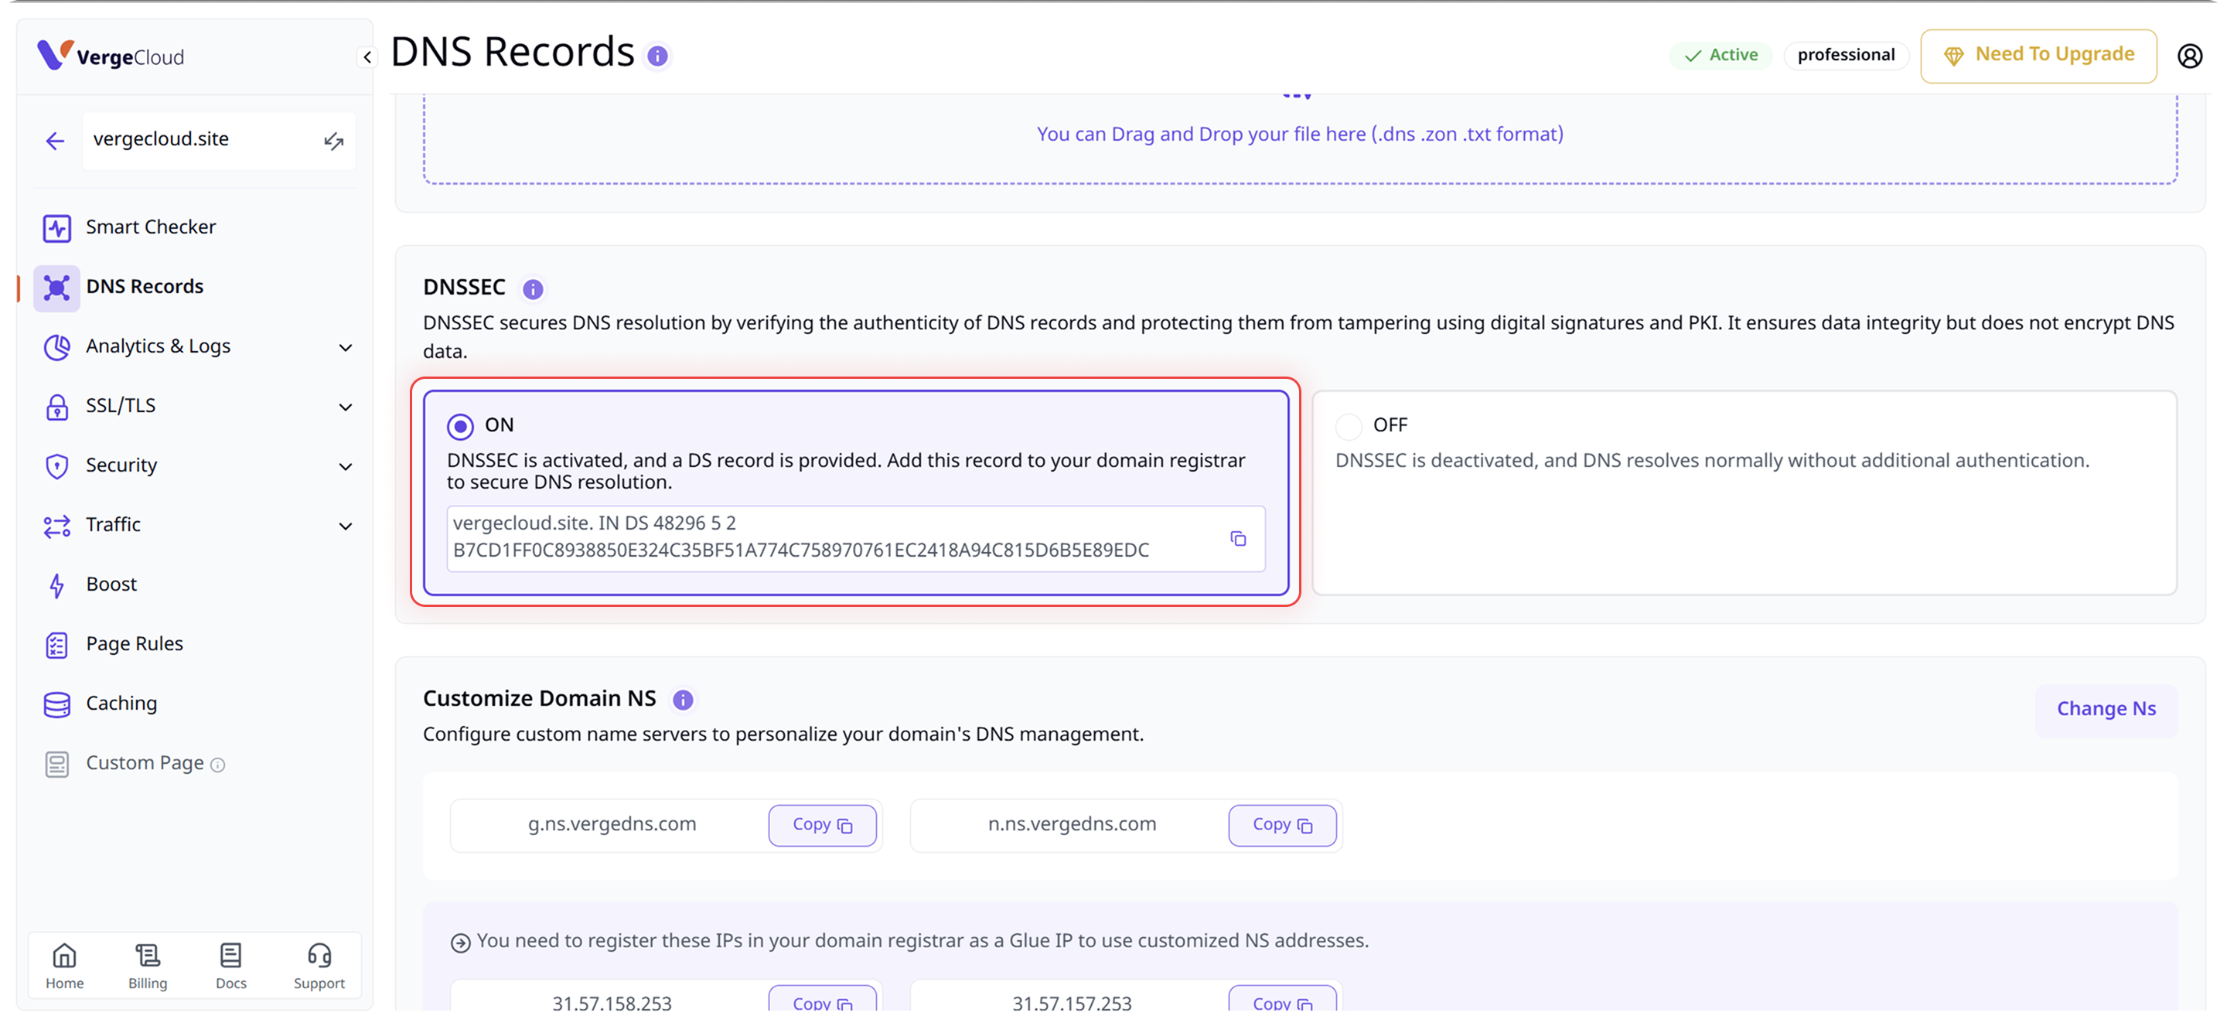Open the user account profile icon
This screenshot has height=1026, width=2227.
tap(2189, 56)
